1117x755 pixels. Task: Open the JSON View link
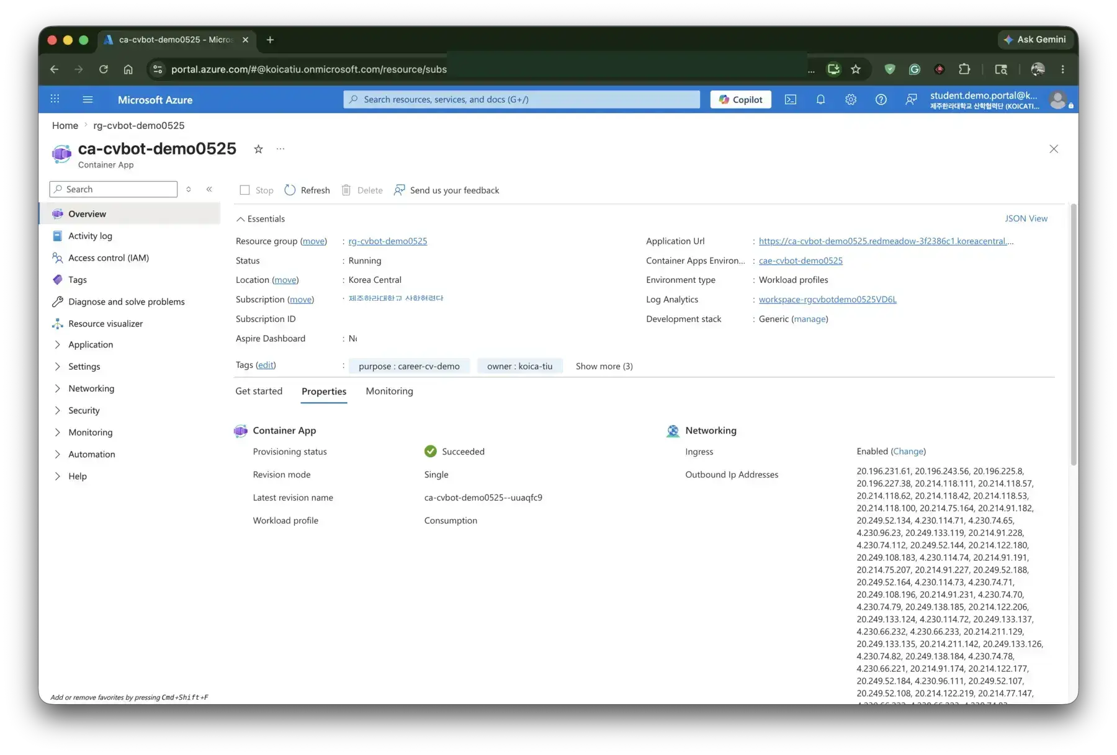click(x=1026, y=218)
